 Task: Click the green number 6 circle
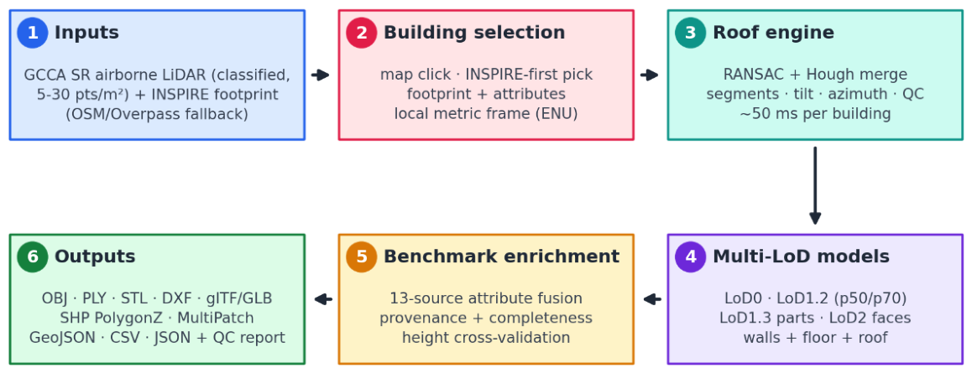point(33,256)
